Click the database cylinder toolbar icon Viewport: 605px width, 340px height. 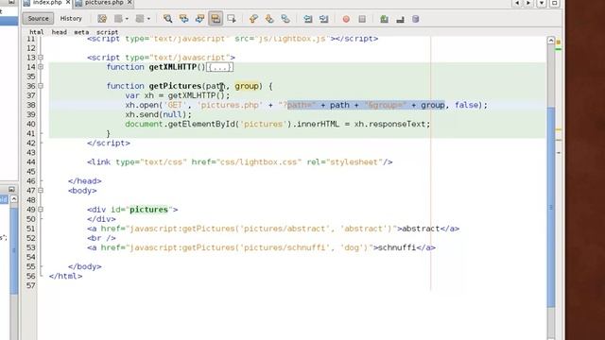pyautogui.click(x=416, y=19)
